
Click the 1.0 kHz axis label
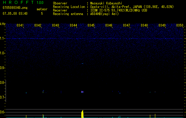tap(2, 53)
